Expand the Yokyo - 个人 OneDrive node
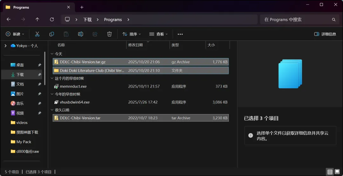The height and width of the screenshot is (176, 343). [x=5, y=46]
